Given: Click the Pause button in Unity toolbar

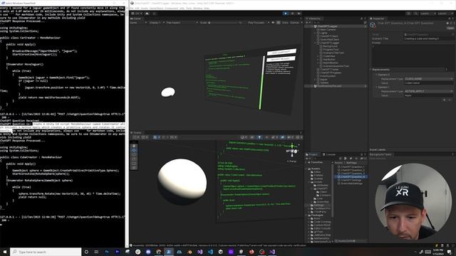Looking at the screenshot, I should coord(292,14).
